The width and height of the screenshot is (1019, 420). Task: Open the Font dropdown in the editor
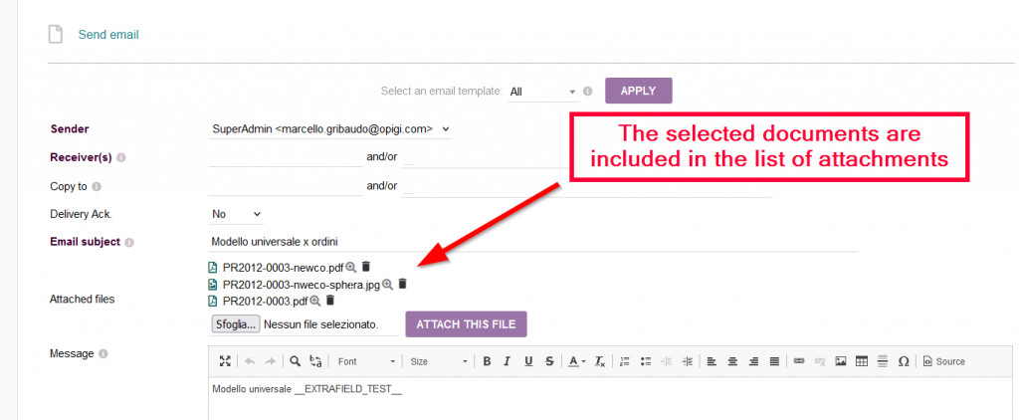click(x=365, y=361)
